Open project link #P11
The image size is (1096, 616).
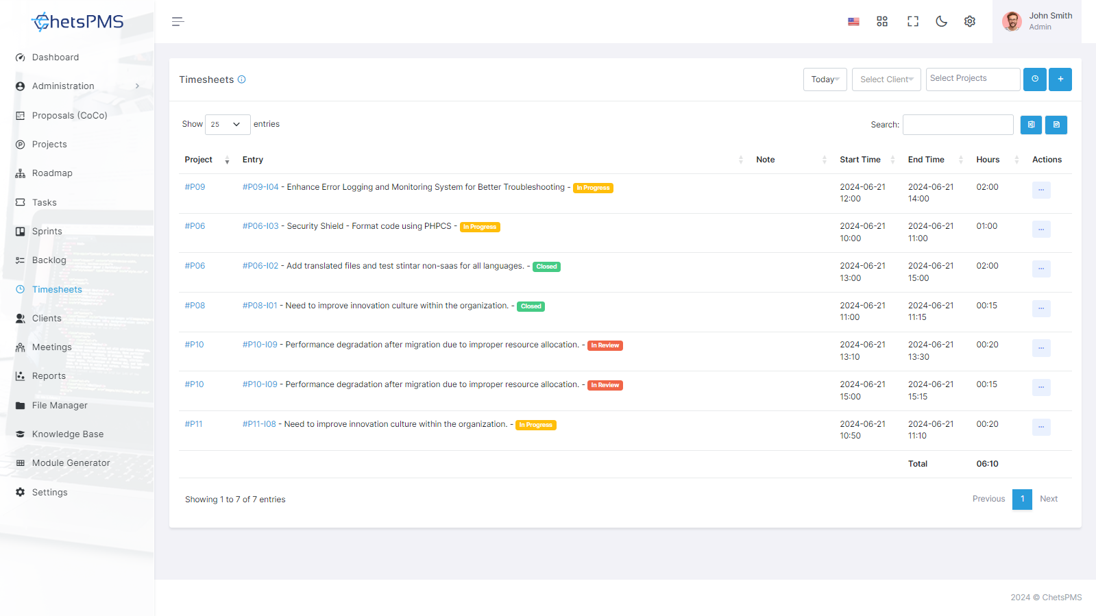coord(193,424)
